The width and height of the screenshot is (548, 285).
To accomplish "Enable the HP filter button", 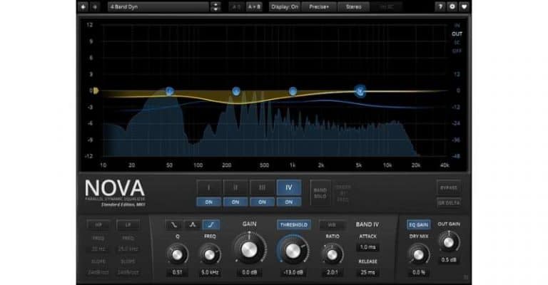I will coord(98,225).
